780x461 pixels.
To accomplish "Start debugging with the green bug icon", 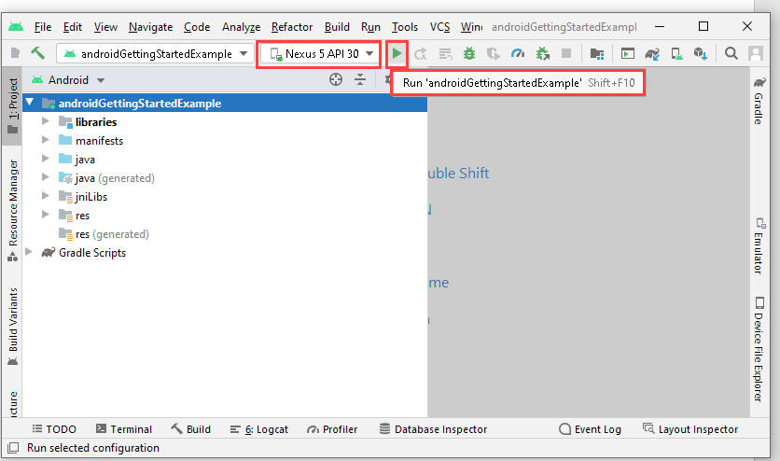I will (x=469, y=53).
